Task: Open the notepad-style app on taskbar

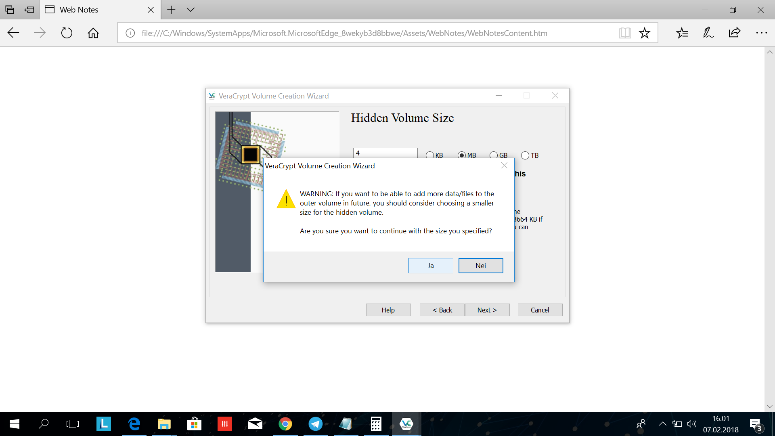Action: [x=346, y=424]
